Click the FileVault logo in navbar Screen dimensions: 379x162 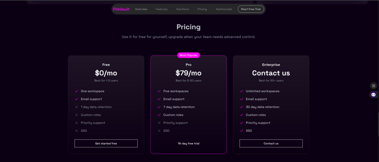pyautogui.click(x=121, y=9)
